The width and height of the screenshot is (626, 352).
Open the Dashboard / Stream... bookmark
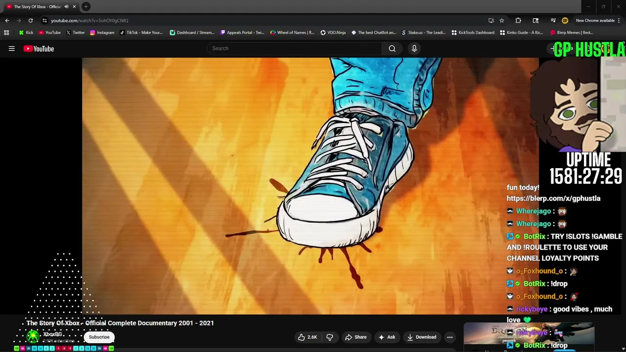pyautogui.click(x=192, y=33)
